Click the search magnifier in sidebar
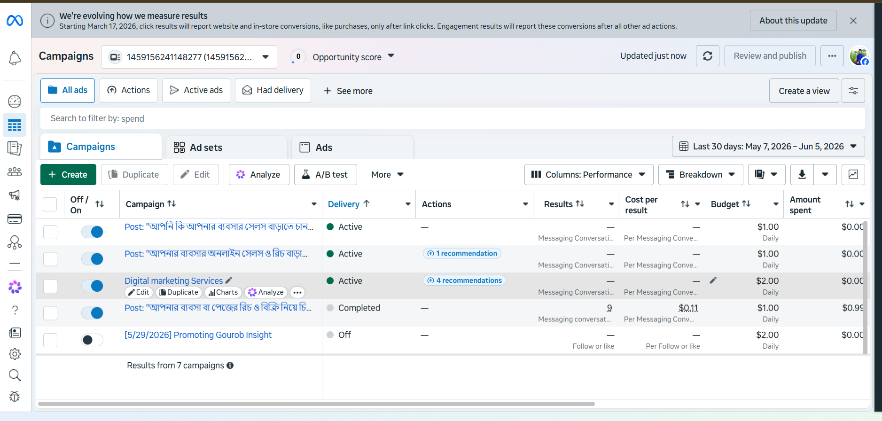882x421 pixels. point(15,375)
